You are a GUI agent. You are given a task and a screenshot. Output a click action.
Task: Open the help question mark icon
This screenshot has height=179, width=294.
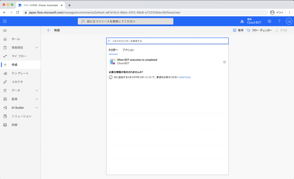[x=279, y=21]
